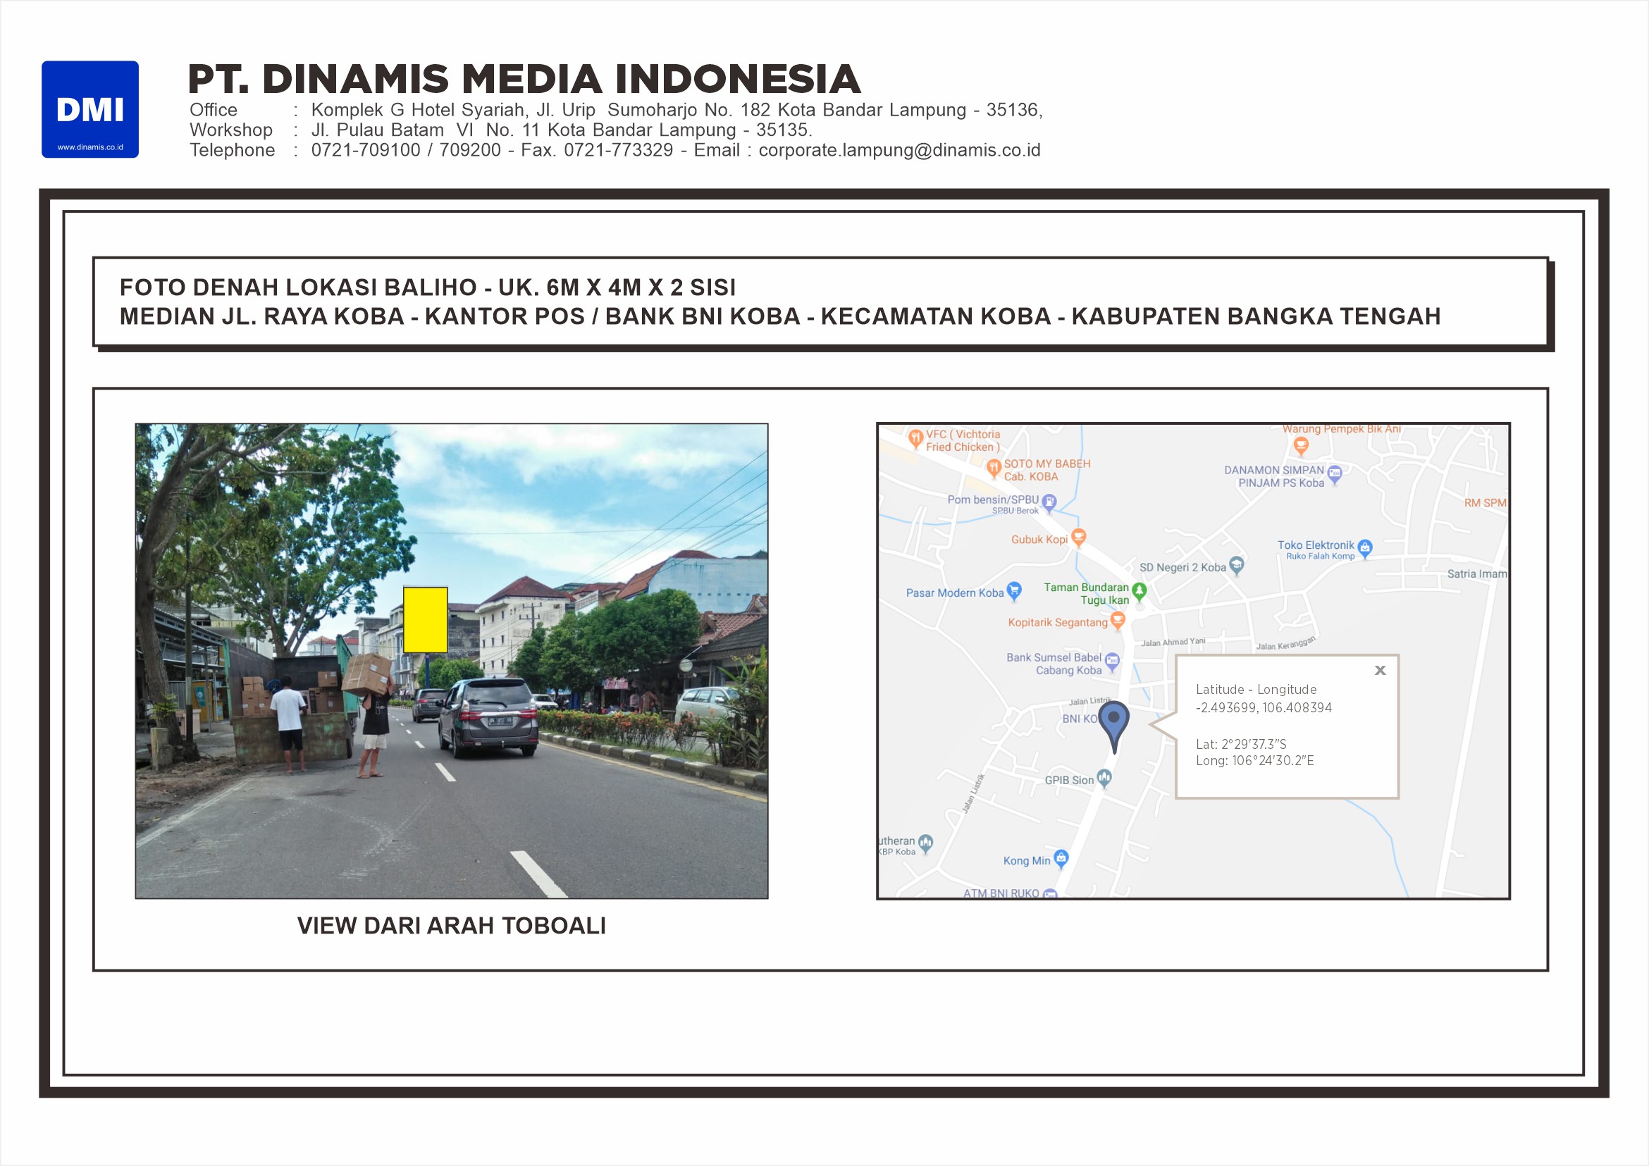This screenshot has height=1166, width=1649.
Task: Click the www.dinamis.co.id link in logo
Action: click(89, 147)
